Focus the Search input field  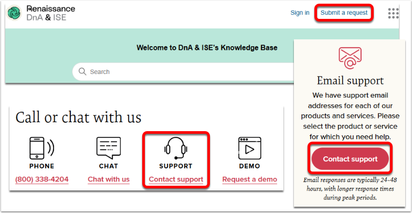(x=183, y=72)
